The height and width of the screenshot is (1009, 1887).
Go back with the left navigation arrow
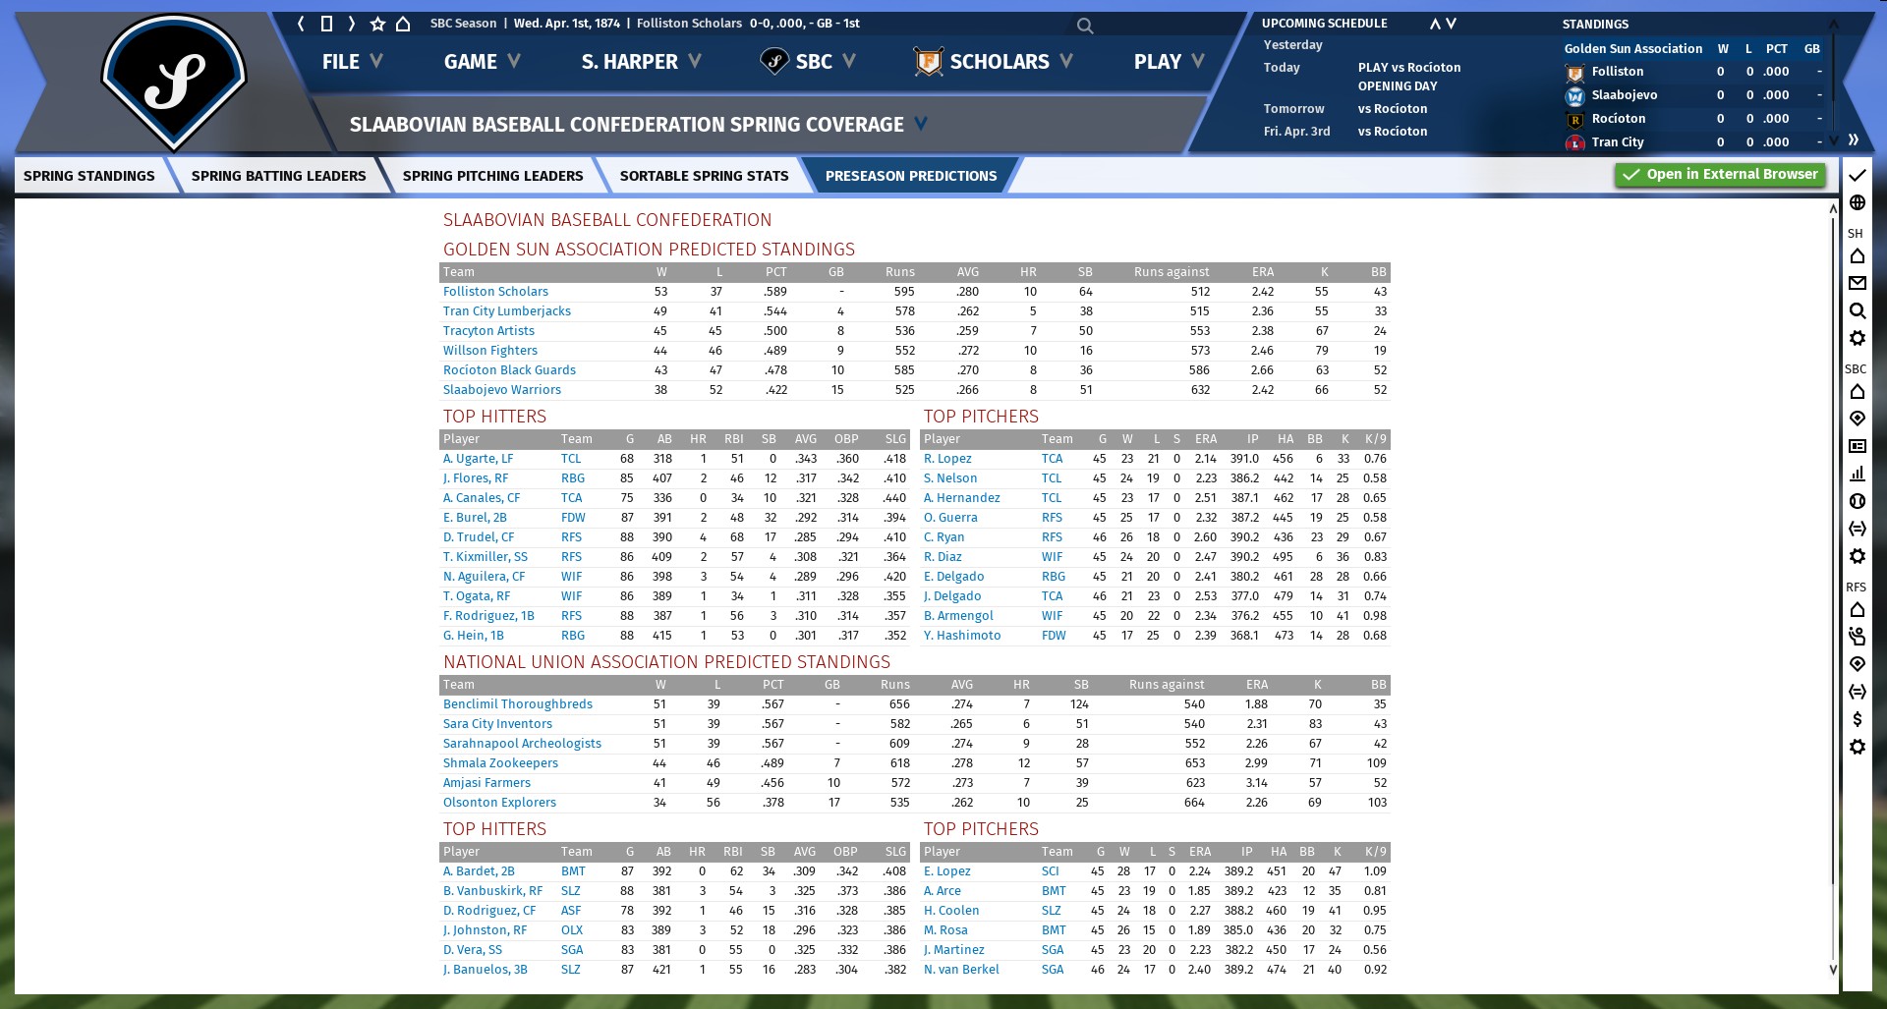[302, 24]
